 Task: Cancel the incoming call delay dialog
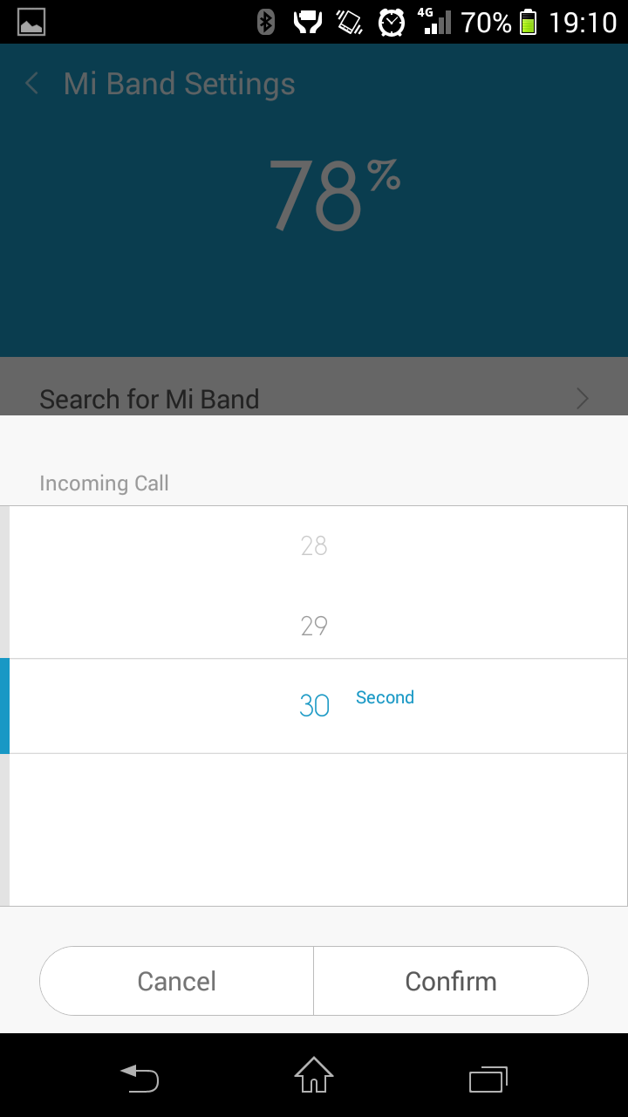click(x=176, y=981)
